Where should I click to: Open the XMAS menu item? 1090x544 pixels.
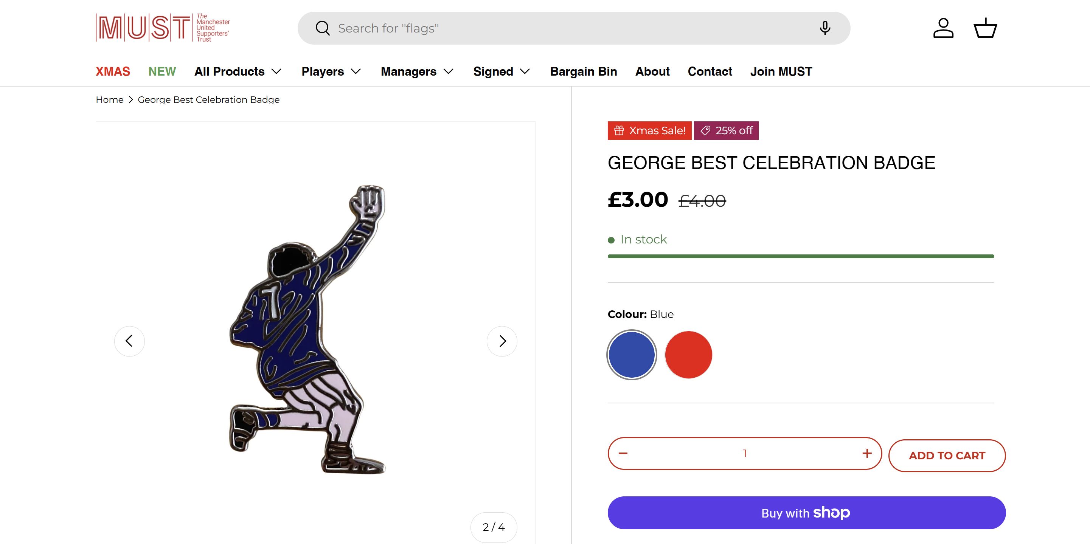click(x=113, y=71)
